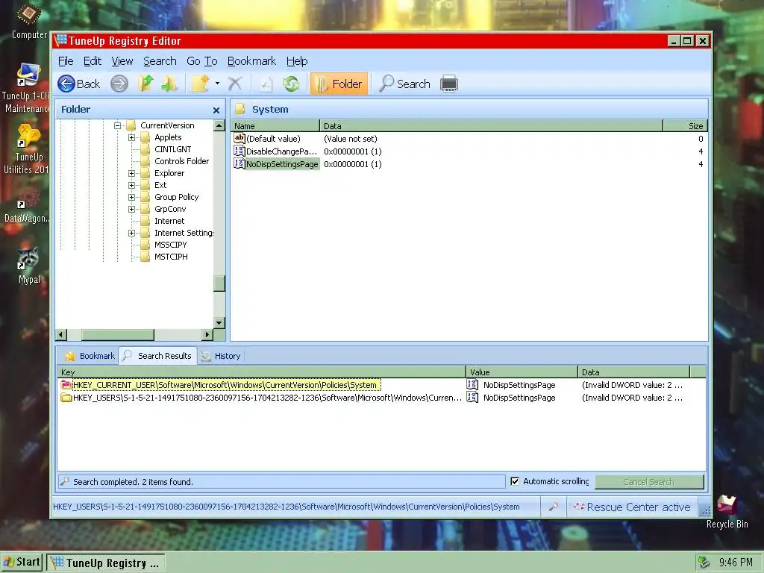Switch to the Search Results tab
The image size is (764, 573).
pyautogui.click(x=157, y=356)
